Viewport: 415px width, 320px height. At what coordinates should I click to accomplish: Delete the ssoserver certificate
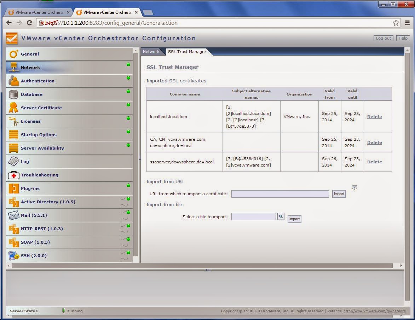pyautogui.click(x=374, y=162)
